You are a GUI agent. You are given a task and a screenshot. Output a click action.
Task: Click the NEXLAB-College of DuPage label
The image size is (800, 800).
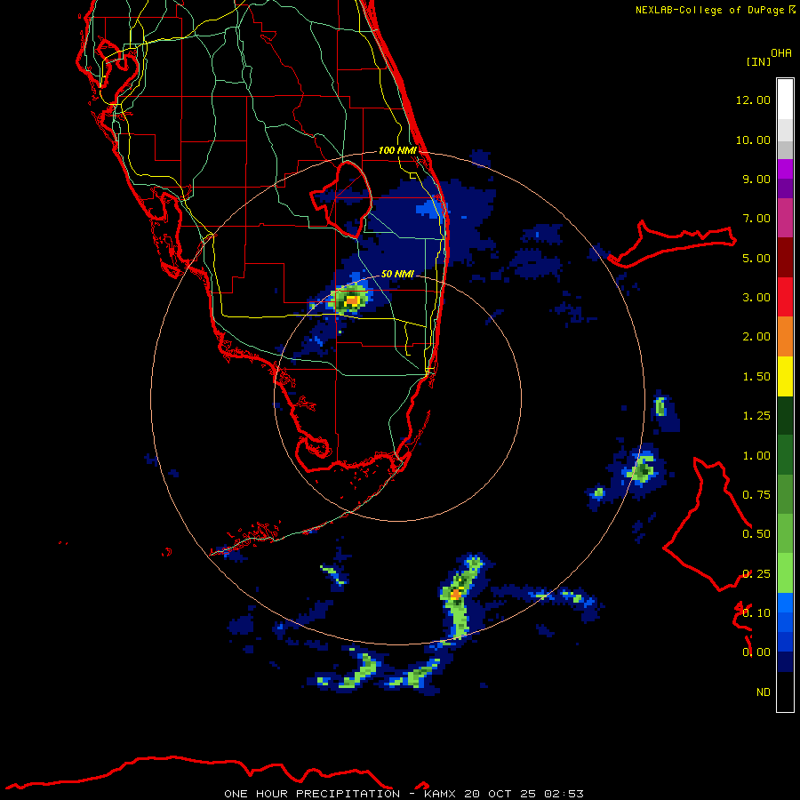(x=709, y=10)
